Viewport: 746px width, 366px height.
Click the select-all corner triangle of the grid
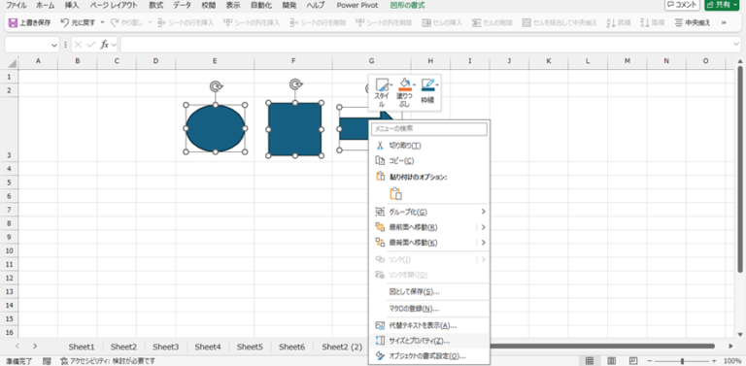tap(12, 63)
